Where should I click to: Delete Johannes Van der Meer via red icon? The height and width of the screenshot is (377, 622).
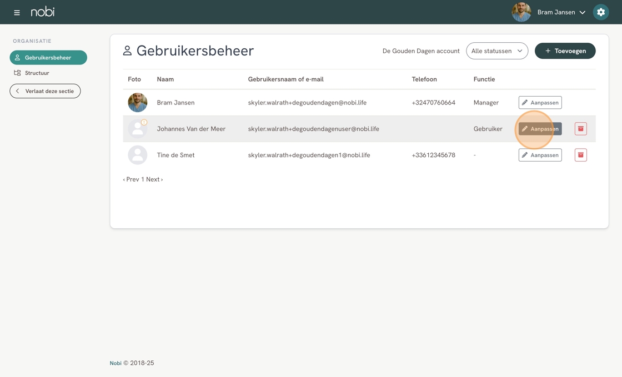coord(580,129)
